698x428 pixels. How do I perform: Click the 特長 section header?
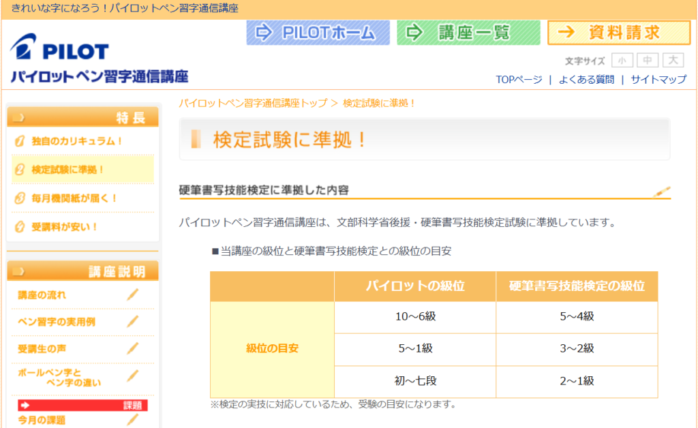tap(82, 117)
